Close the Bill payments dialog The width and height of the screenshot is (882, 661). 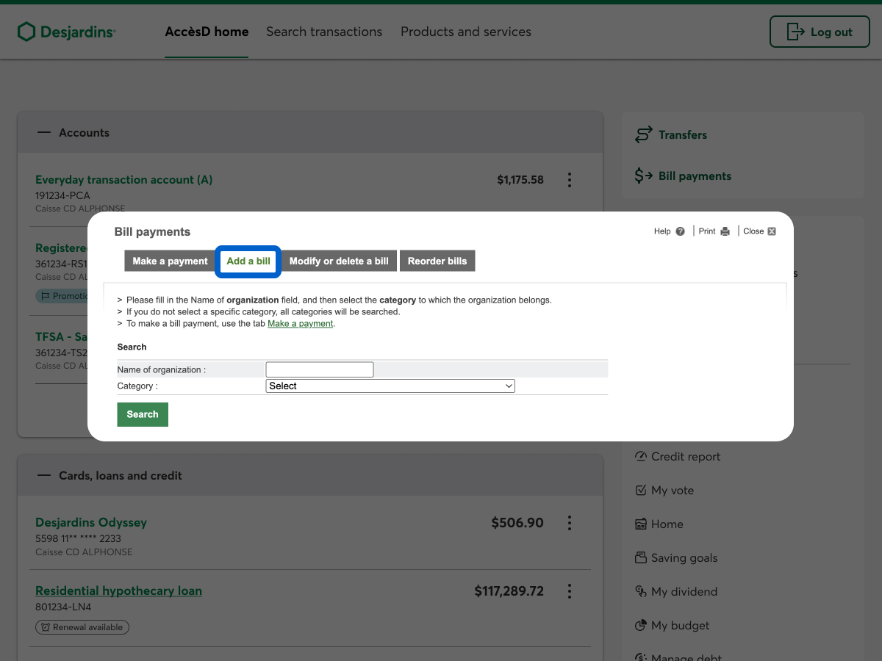click(771, 231)
